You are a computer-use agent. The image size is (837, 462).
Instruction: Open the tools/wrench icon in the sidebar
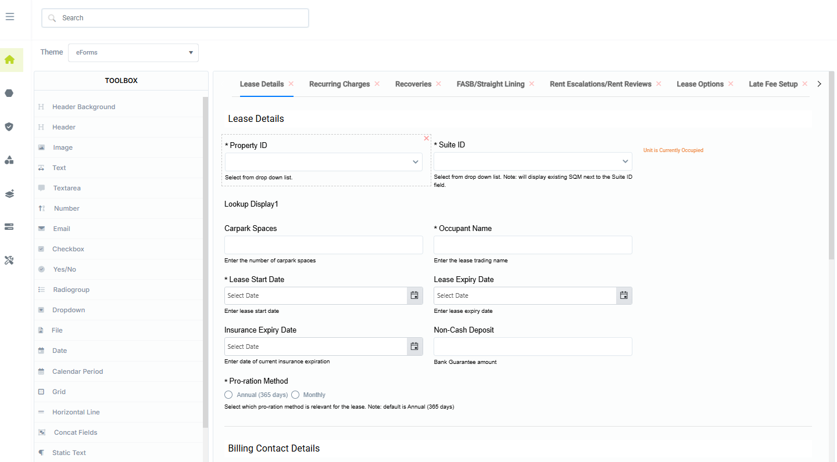coord(9,260)
